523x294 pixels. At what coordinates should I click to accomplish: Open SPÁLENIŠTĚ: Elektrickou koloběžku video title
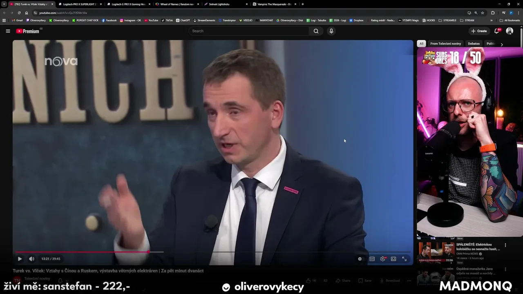478,247
